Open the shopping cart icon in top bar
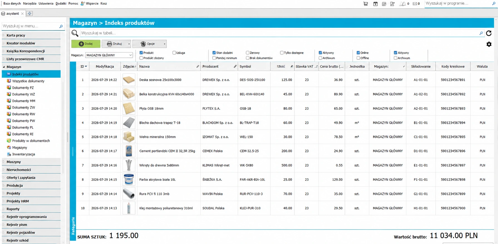This screenshot has height=244, width=498. [365, 4]
